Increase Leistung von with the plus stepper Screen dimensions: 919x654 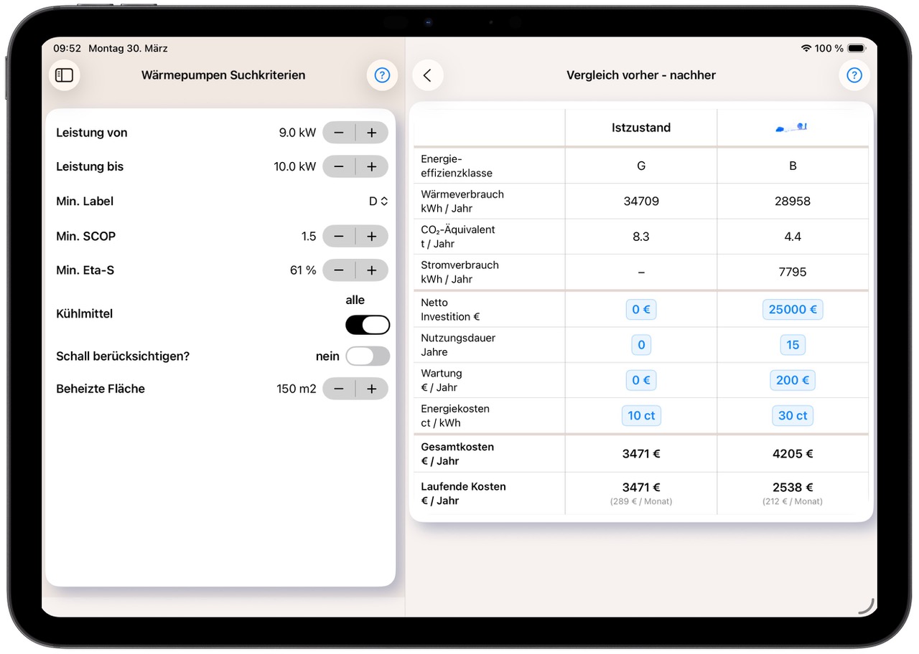[x=372, y=132]
